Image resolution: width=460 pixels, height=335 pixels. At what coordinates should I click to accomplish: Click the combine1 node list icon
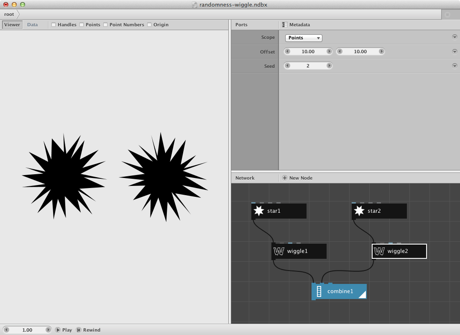point(319,291)
